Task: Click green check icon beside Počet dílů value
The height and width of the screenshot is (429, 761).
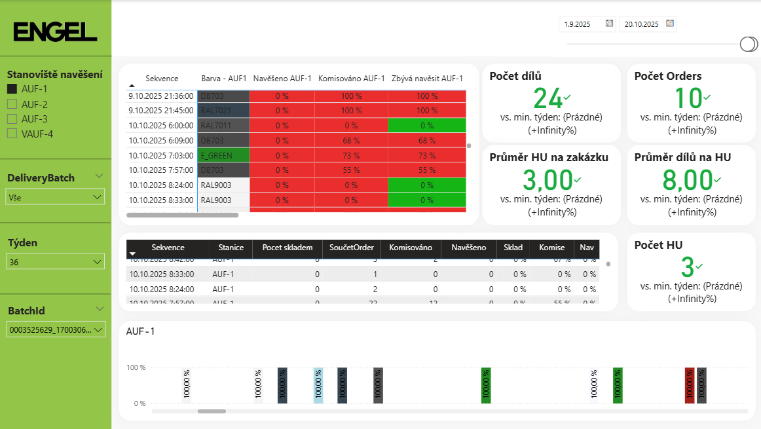Action: click(567, 98)
